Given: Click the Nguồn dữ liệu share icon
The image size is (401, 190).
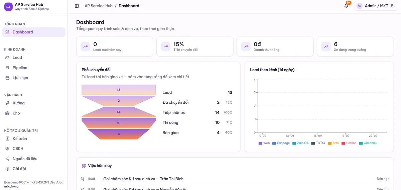Looking at the screenshot, I should point(7,159).
